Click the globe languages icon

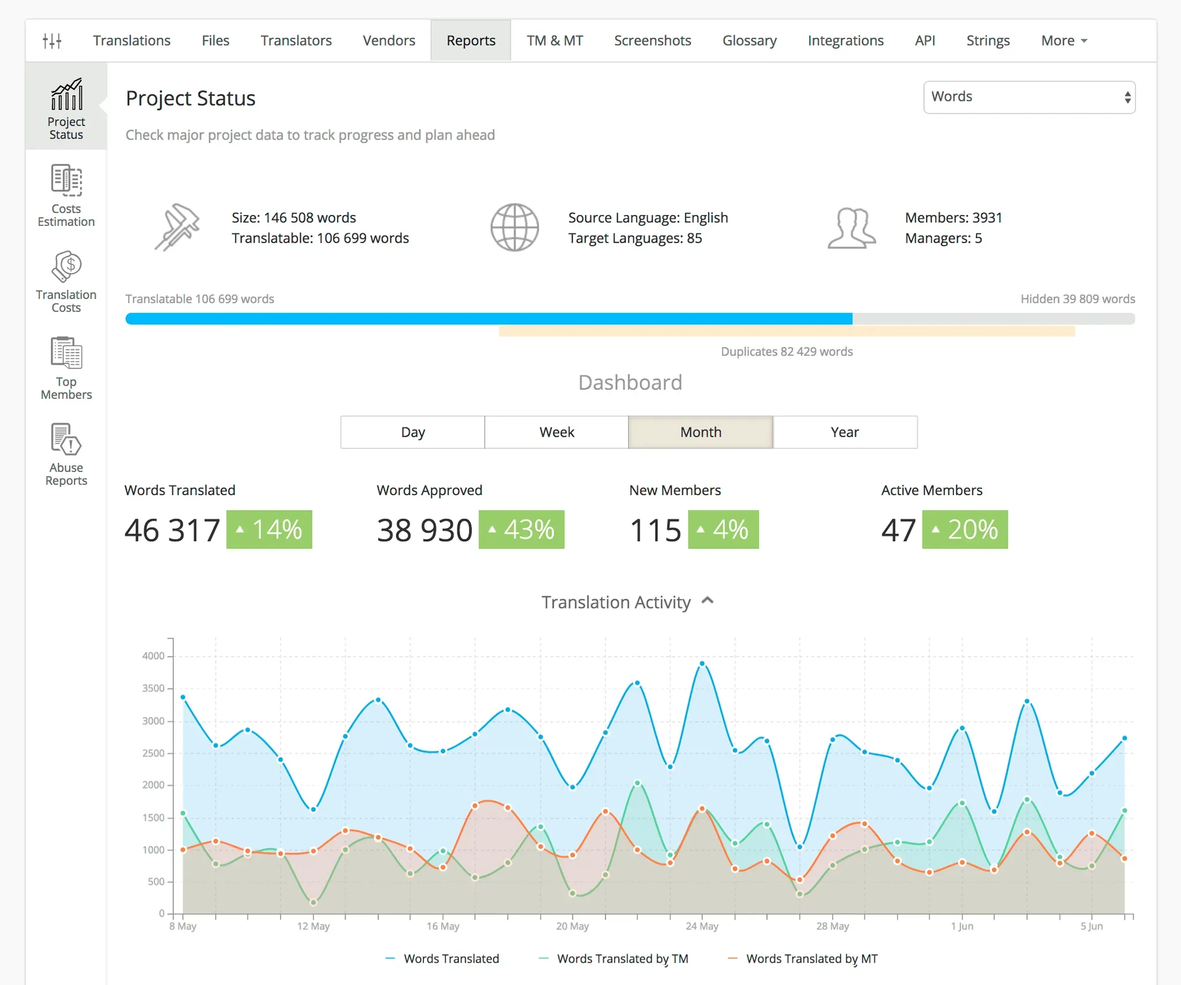click(x=514, y=228)
